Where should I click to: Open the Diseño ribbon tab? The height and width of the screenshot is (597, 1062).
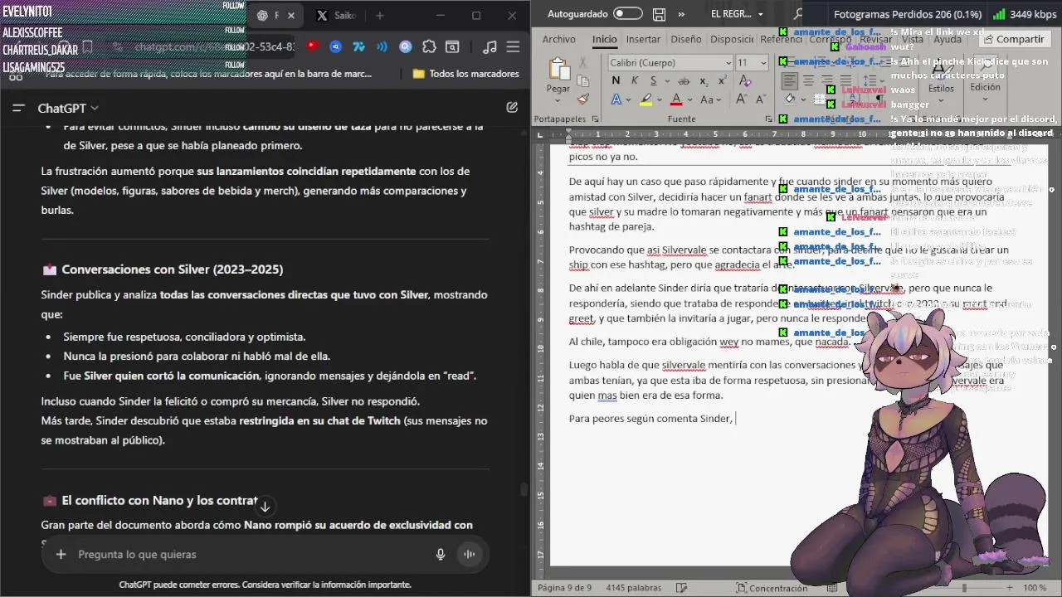point(685,39)
